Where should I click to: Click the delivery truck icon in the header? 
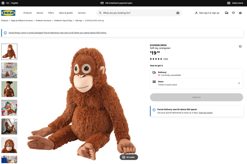(x=226, y=13)
